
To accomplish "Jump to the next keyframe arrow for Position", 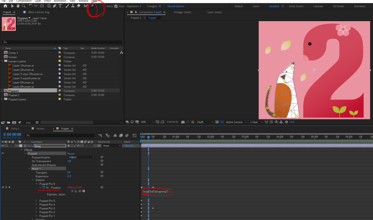I will point(10,187).
